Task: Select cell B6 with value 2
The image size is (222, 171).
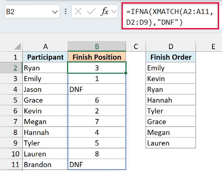Action: pos(97,111)
